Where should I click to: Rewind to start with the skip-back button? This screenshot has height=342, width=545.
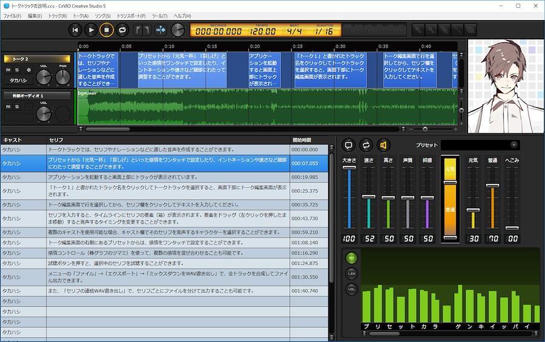coord(75,29)
